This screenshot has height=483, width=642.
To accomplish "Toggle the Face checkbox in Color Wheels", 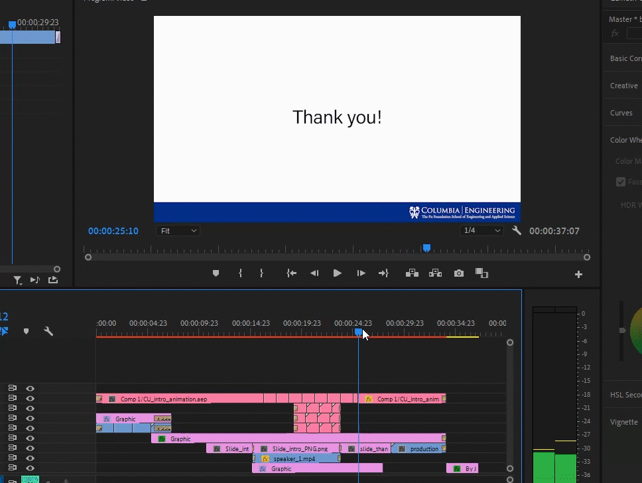I will tap(621, 182).
